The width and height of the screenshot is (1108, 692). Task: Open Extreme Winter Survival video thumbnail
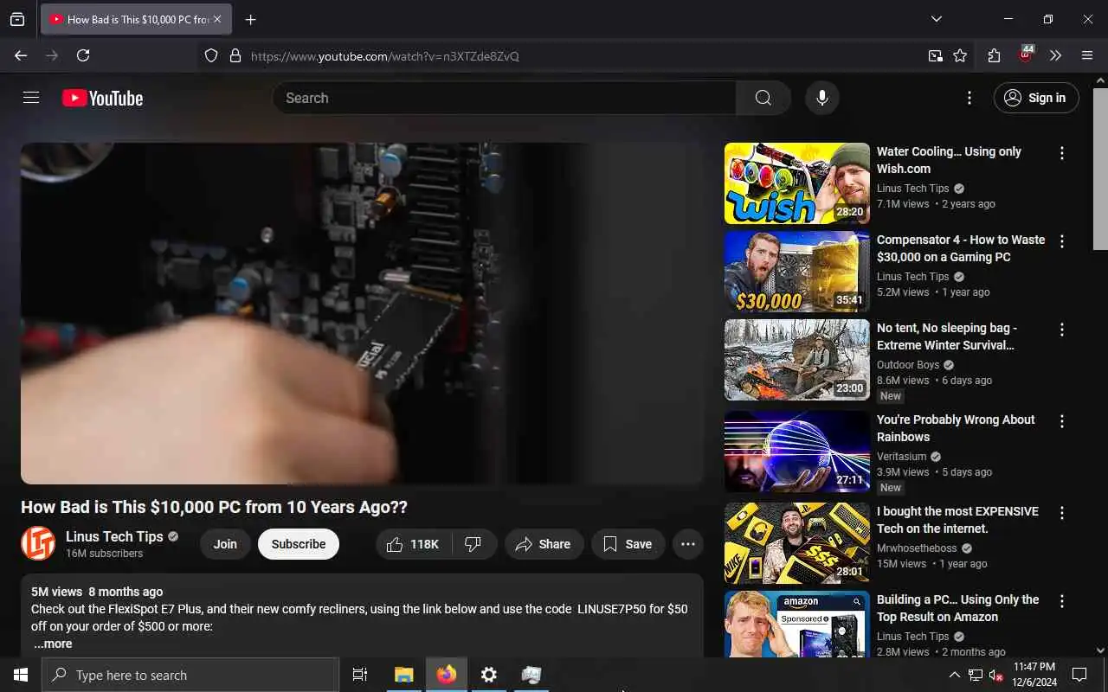pyautogui.click(x=797, y=360)
